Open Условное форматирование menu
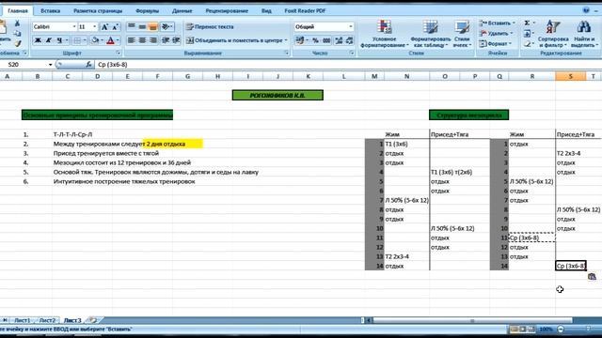 click(385, 34)
